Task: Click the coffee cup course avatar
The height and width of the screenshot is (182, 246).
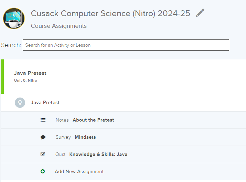Action: pos(14,19)
